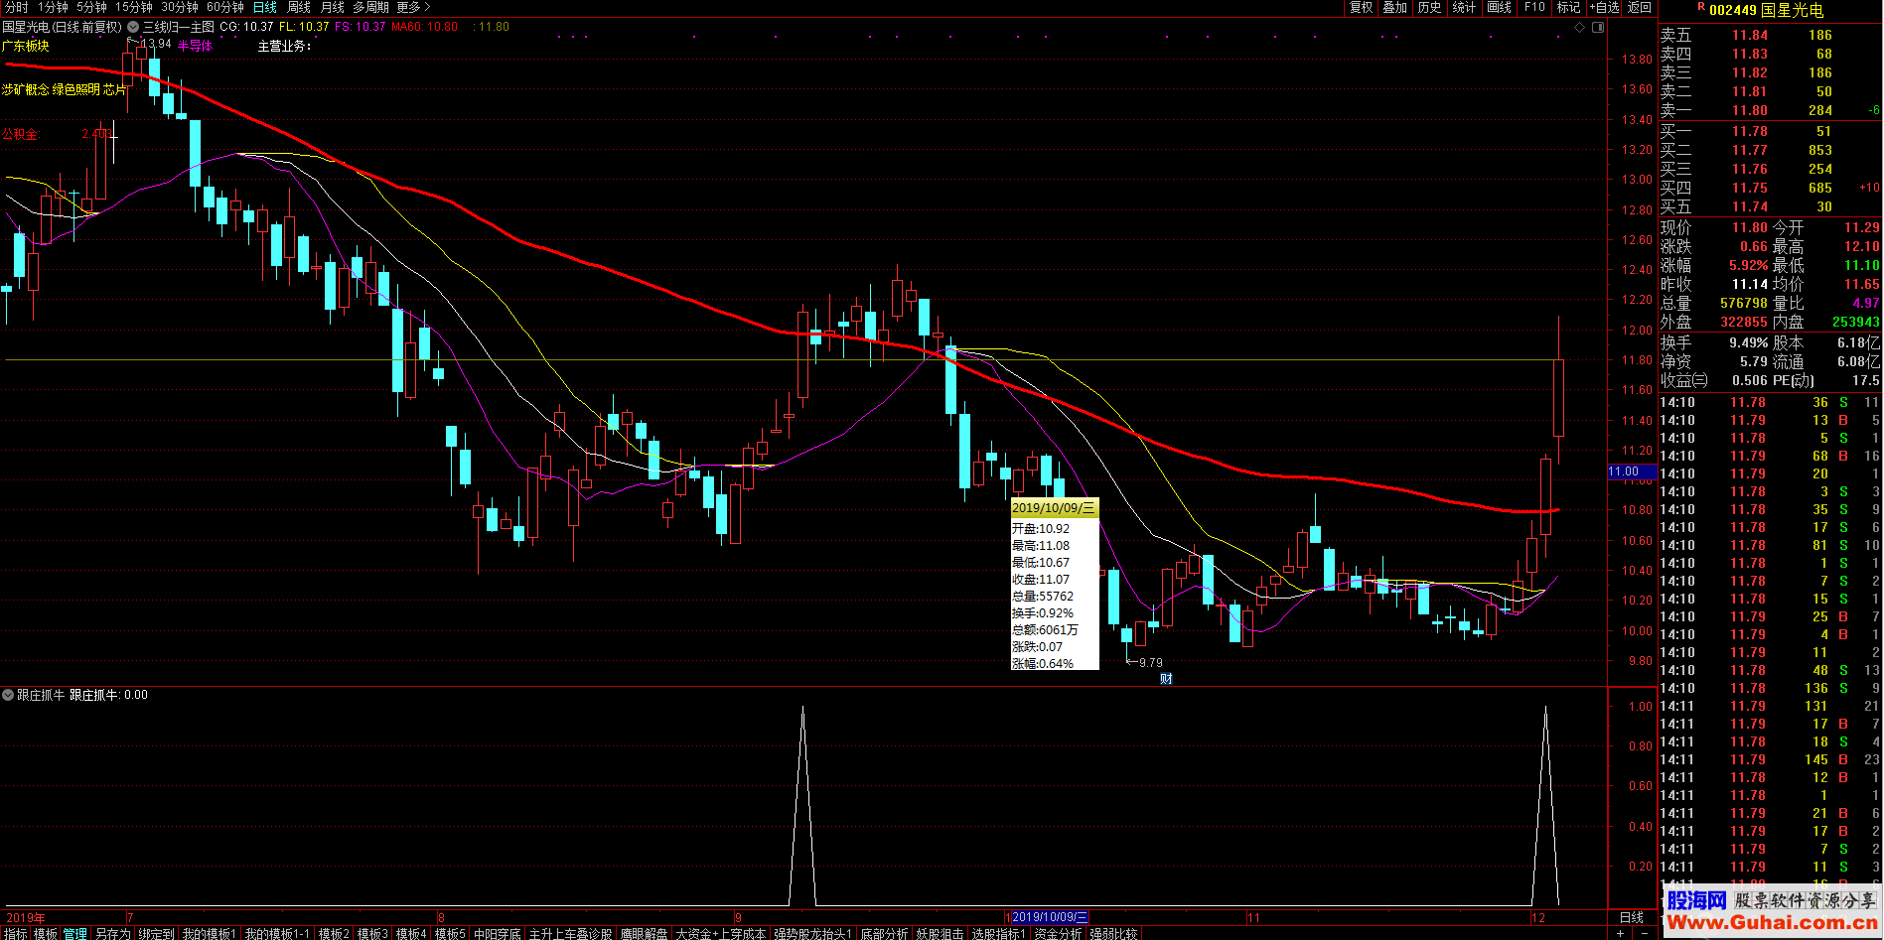Screen dimensions: 1884x940
Task: Select 资金分析 template
Action: pyautogui.click(x=1058, y=933)
